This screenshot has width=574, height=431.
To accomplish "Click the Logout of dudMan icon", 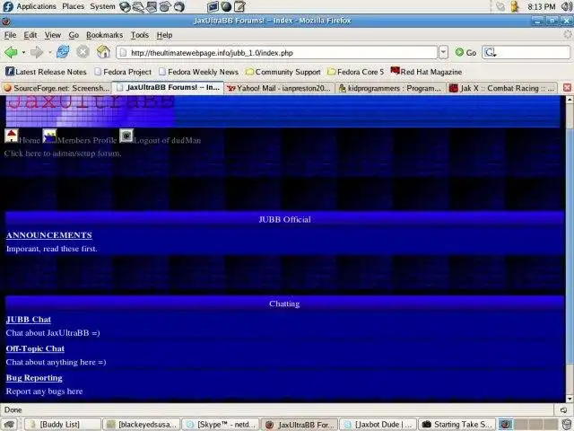I will click(x=126, y=136).
